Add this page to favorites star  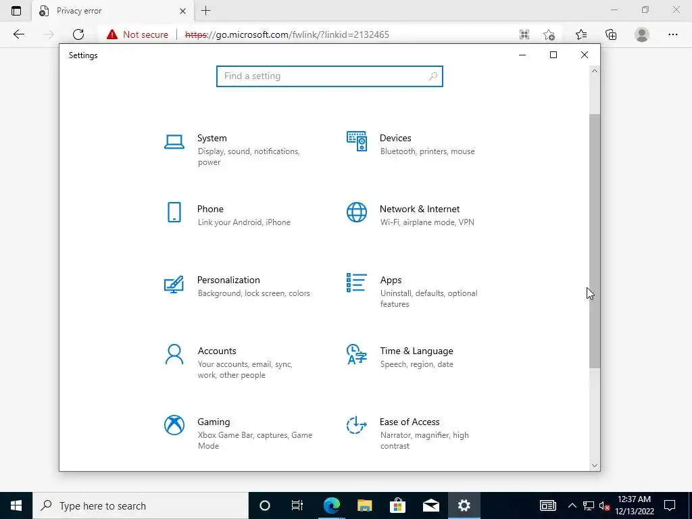[x=549, y=34]
